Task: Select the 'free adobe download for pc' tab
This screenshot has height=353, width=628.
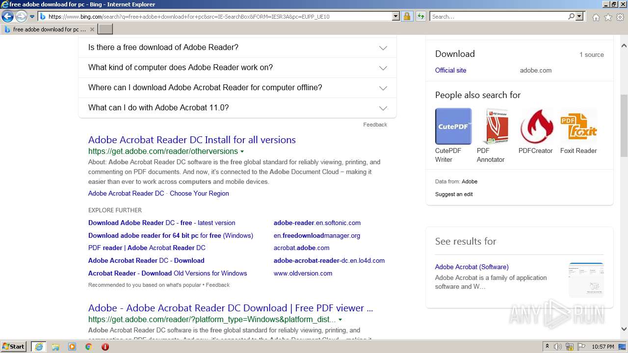Action: click(x=49, y=29)
